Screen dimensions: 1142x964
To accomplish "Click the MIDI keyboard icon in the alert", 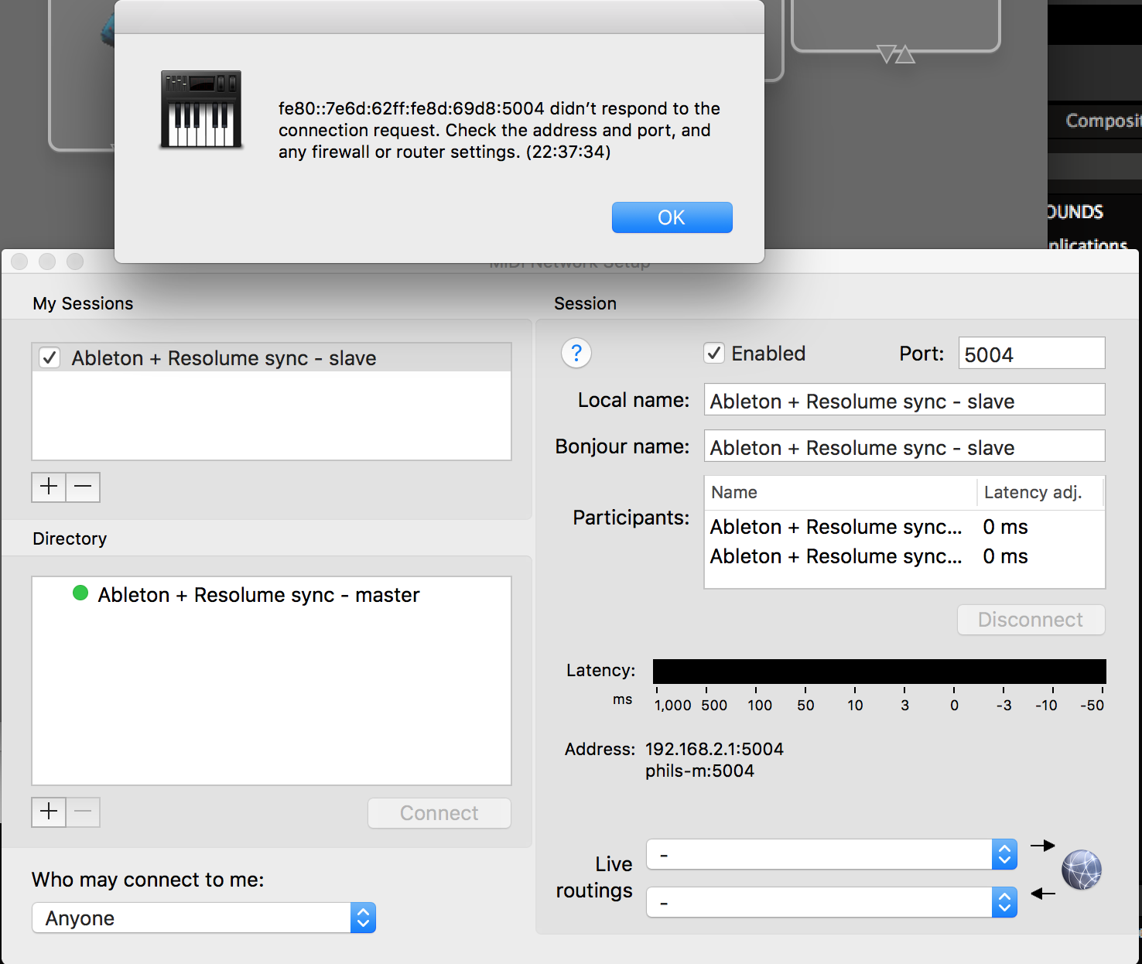I will pos(201,109).
